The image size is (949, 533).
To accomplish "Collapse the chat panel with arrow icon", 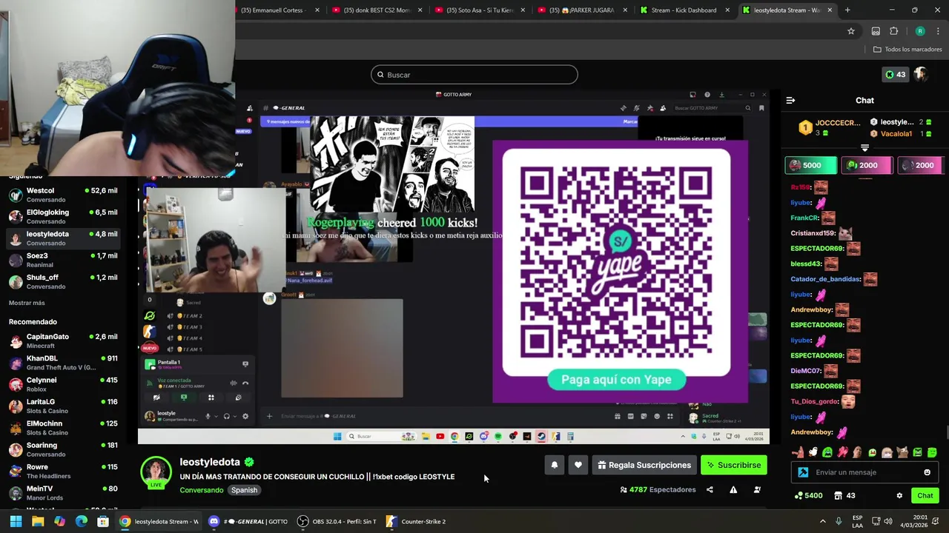I will click(x=790, y=100).
